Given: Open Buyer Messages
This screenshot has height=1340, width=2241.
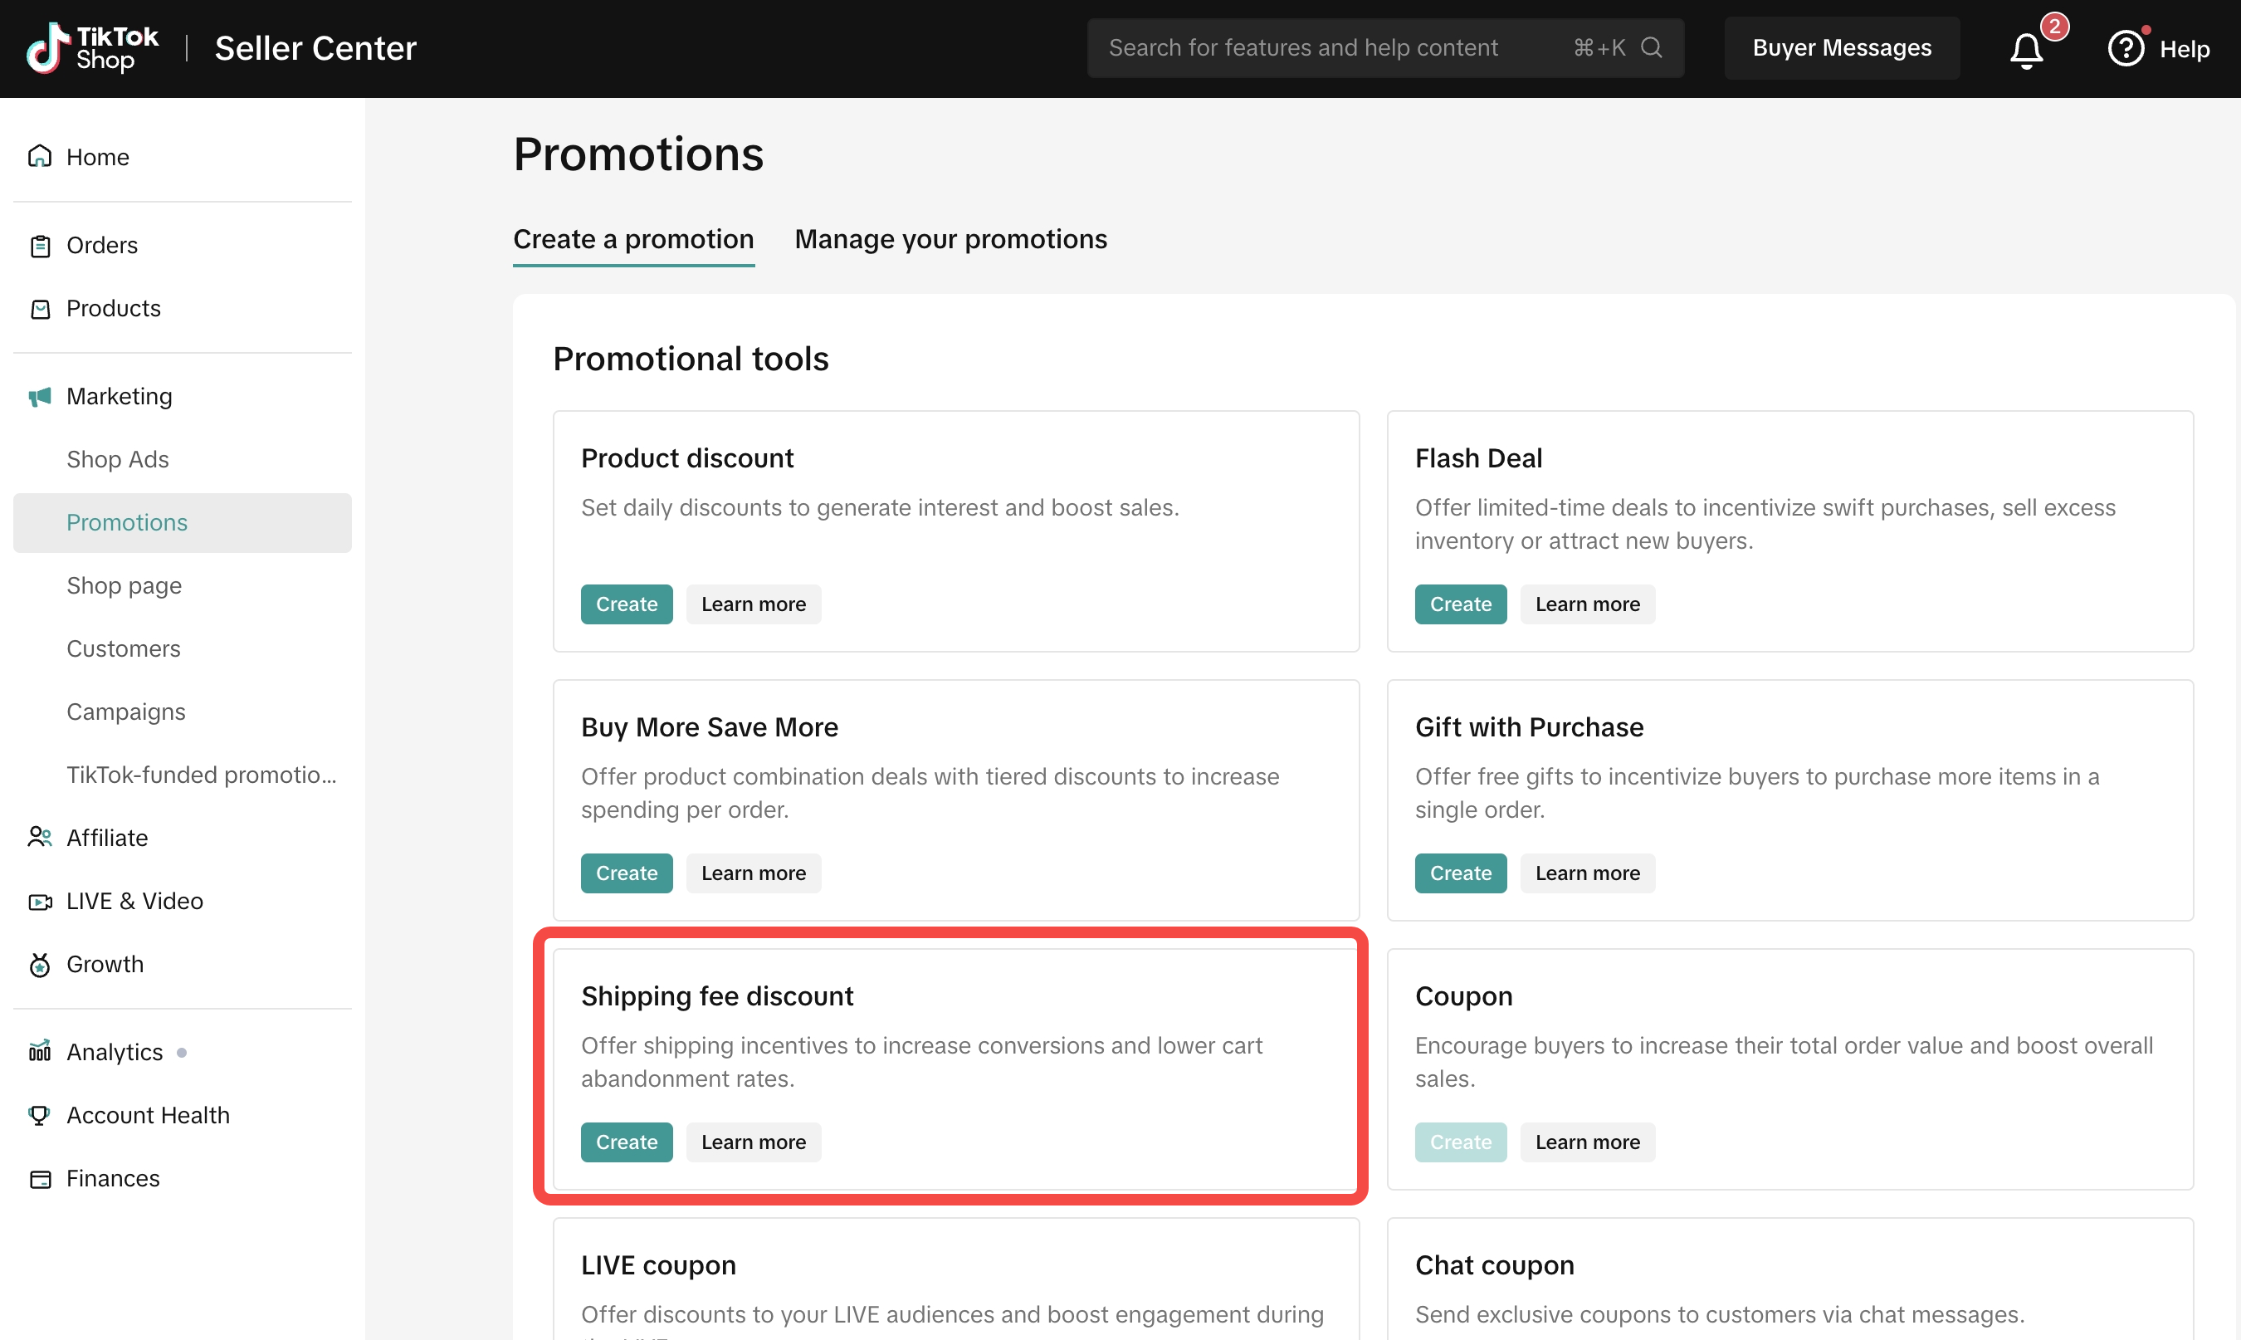Looking at the screenshot, I should coord(1841,48).
